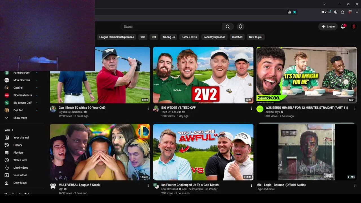
Task: Open the Logic album art Mix thumbnail
Action: 307,152
